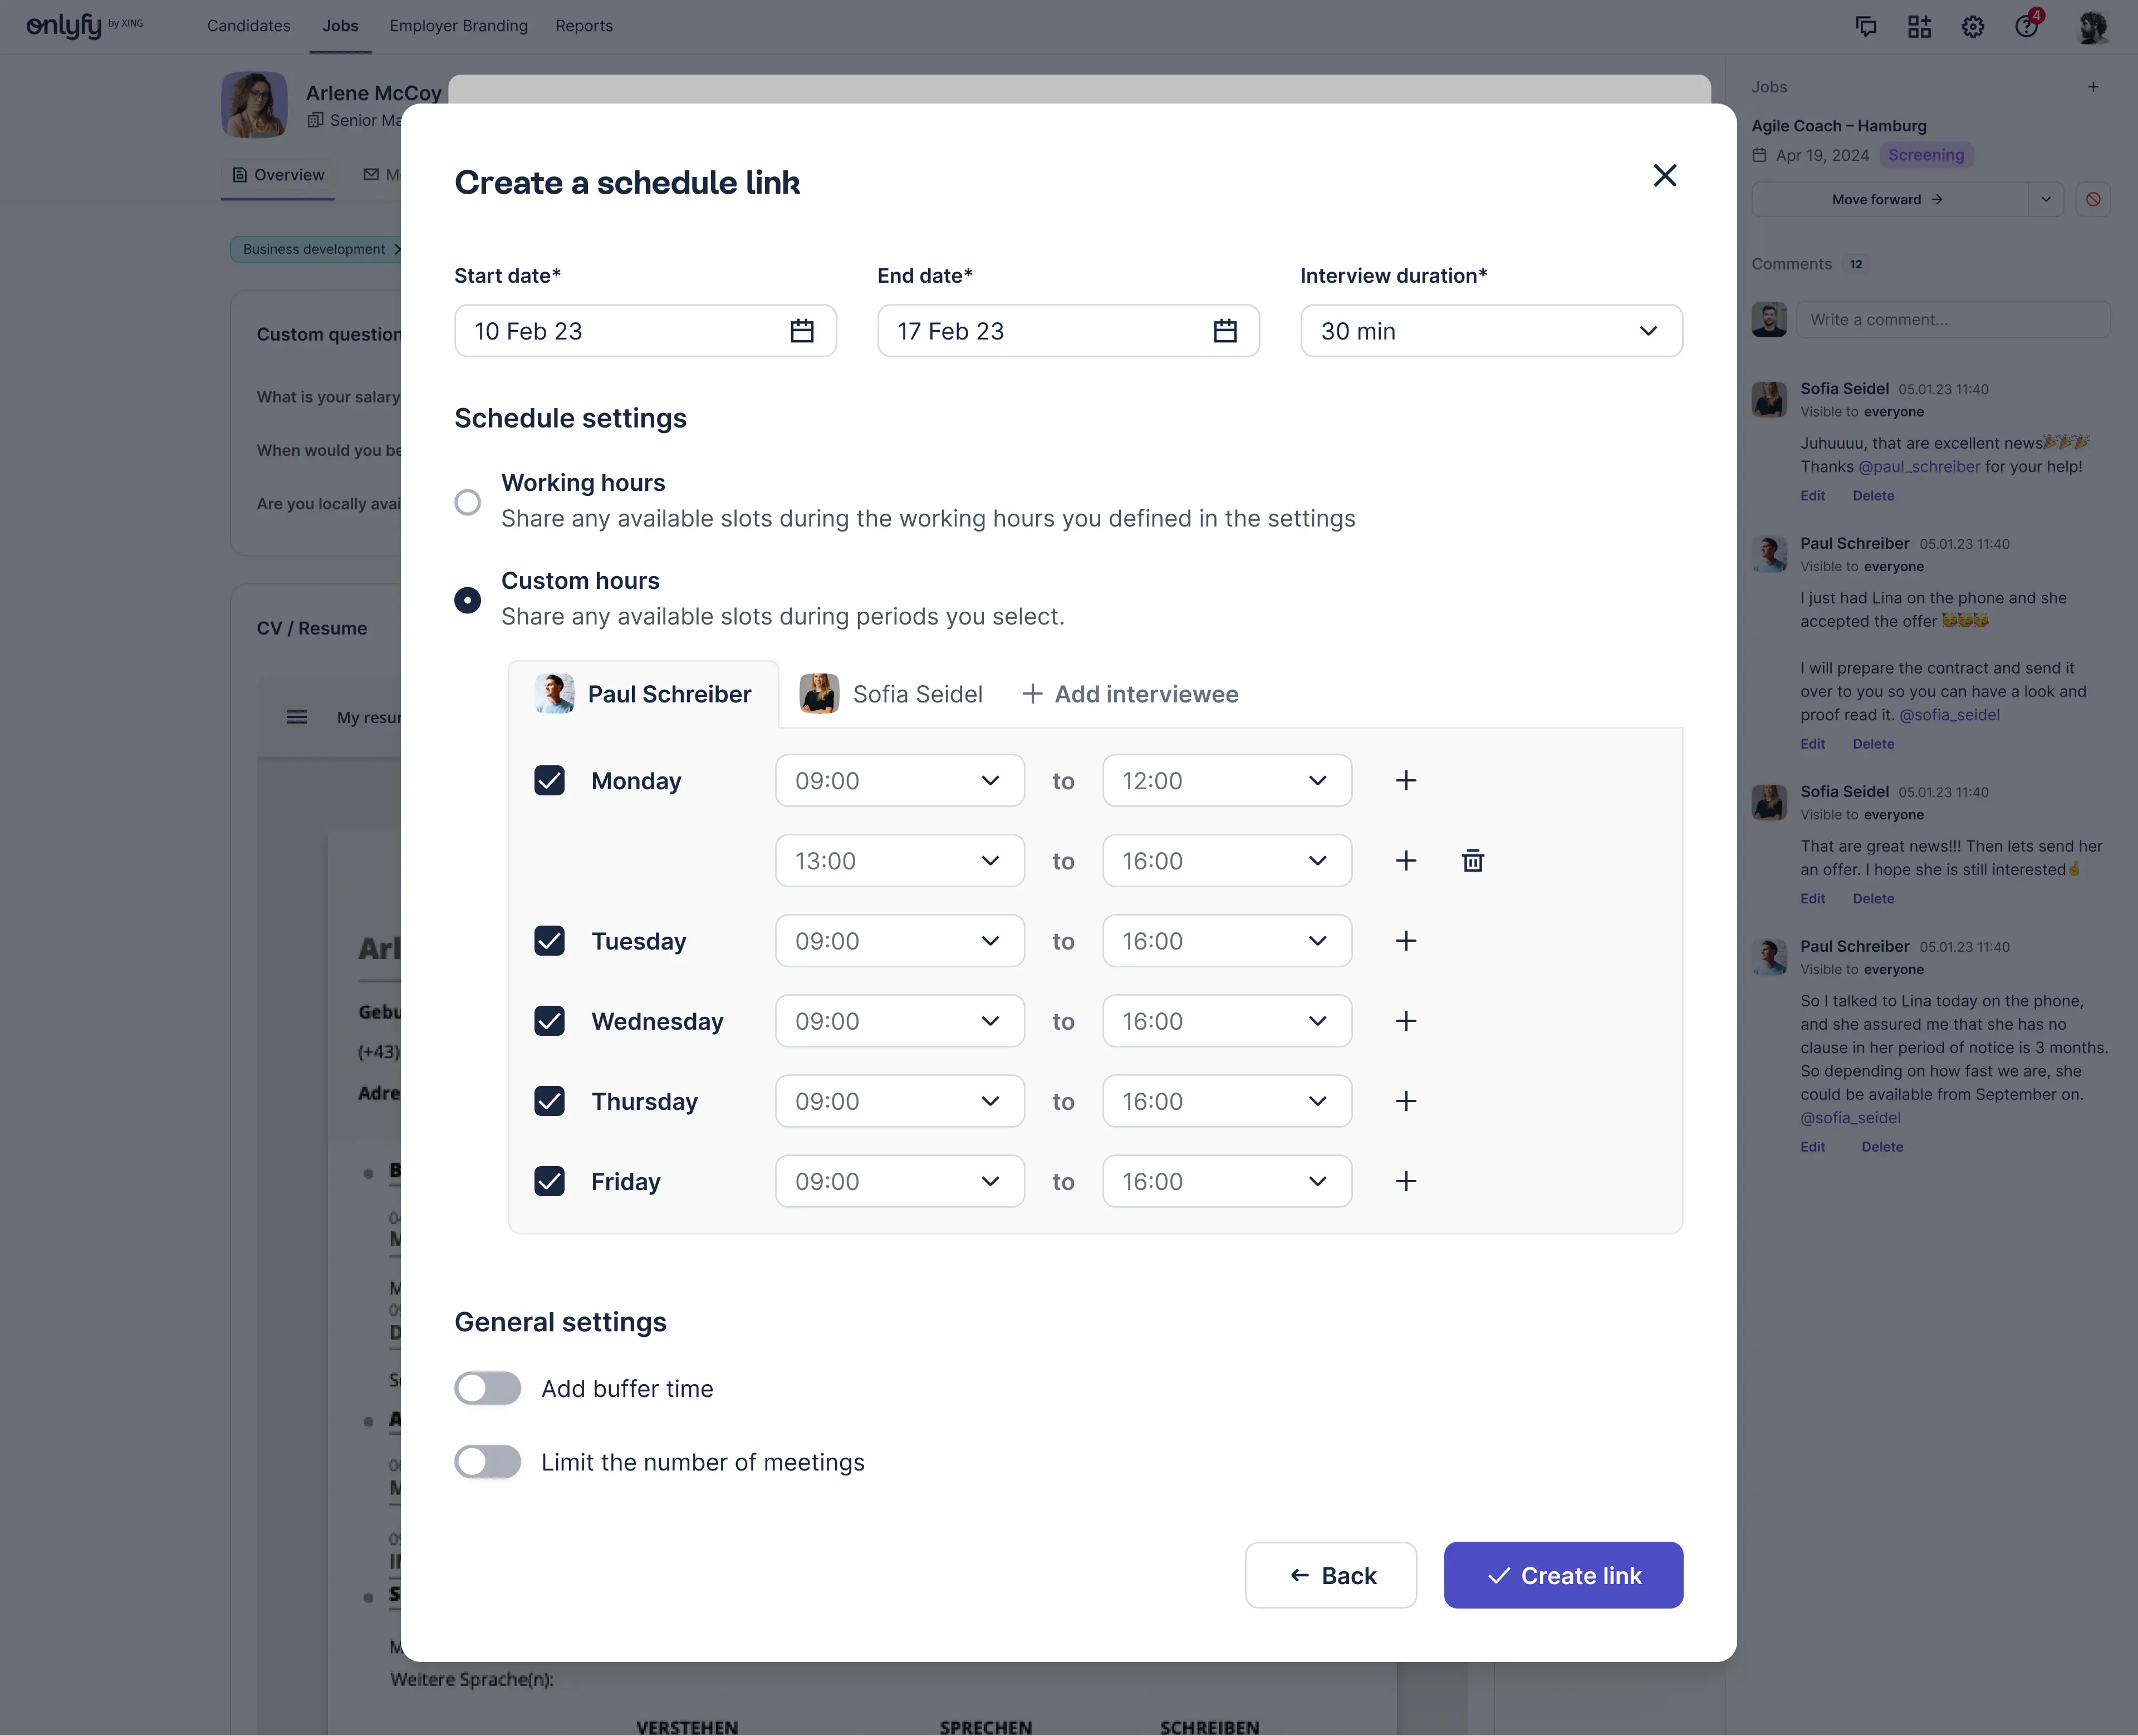The width and height of the screenshot is (2138, 1736).
Task: Select the Custom hours radio option
Action: (x=467, y=600)
